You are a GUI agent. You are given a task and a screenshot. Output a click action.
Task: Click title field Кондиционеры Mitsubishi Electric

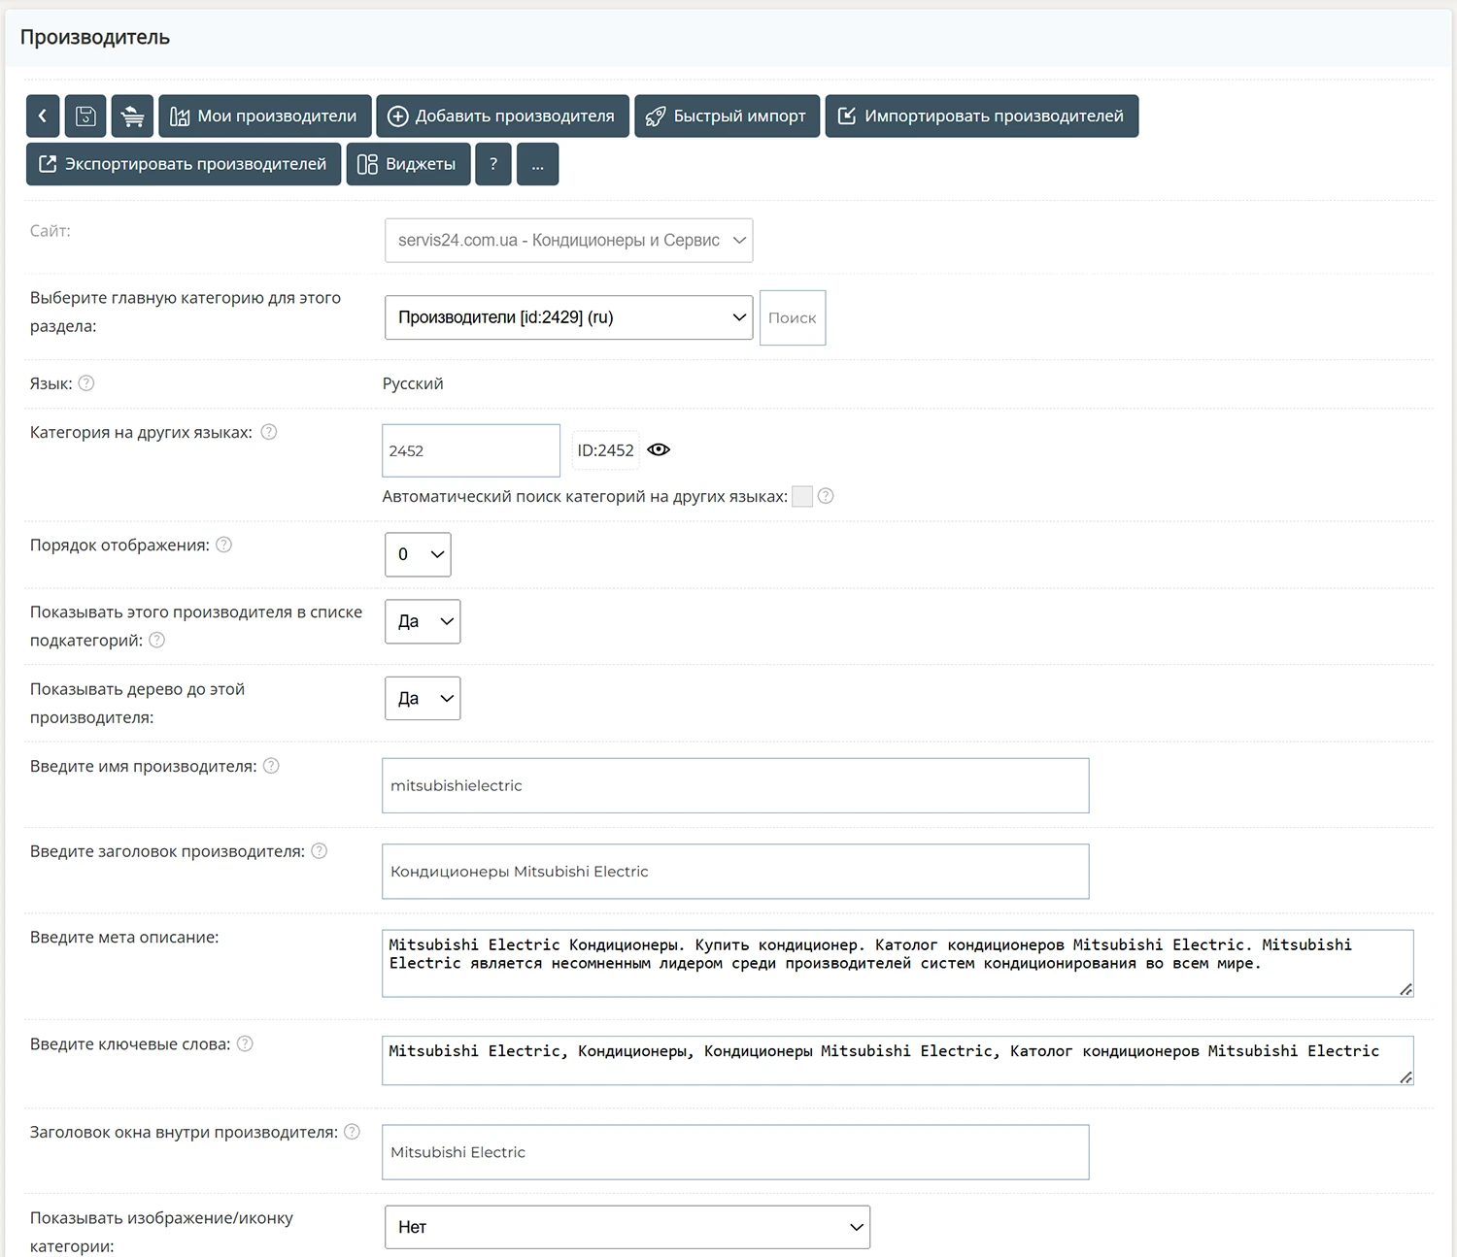point(735,872)
